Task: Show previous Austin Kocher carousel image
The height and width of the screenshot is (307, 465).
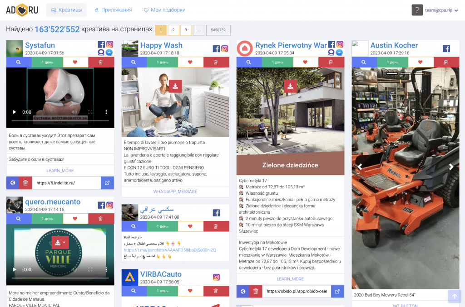Action: pyautogui.click(x=360, y=167)
